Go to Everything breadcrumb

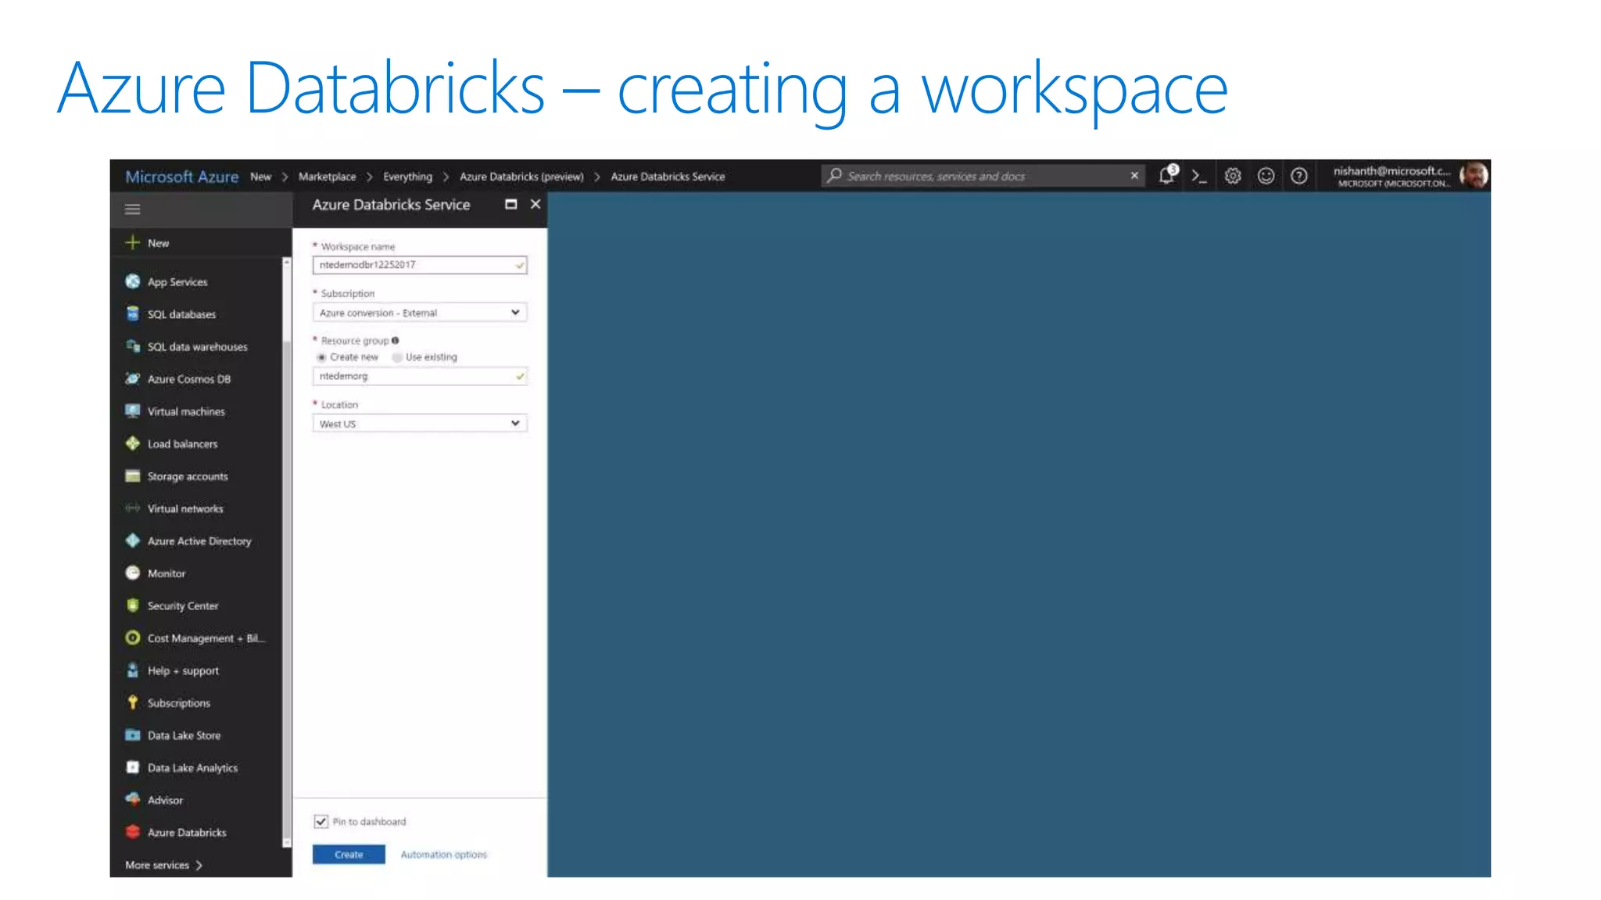[x=407, y=177]
